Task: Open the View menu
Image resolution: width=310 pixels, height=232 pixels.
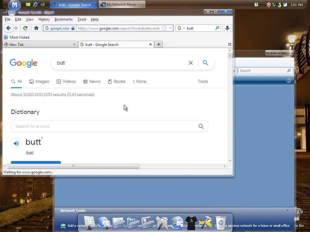Action: (30, 19)
